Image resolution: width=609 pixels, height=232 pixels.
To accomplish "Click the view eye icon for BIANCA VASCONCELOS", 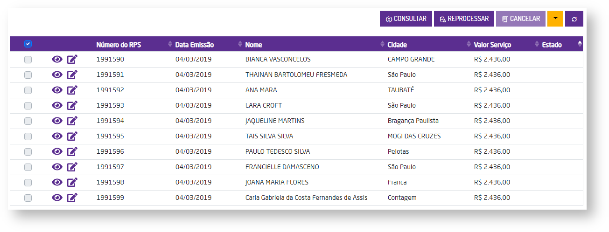I will point(57,59).
